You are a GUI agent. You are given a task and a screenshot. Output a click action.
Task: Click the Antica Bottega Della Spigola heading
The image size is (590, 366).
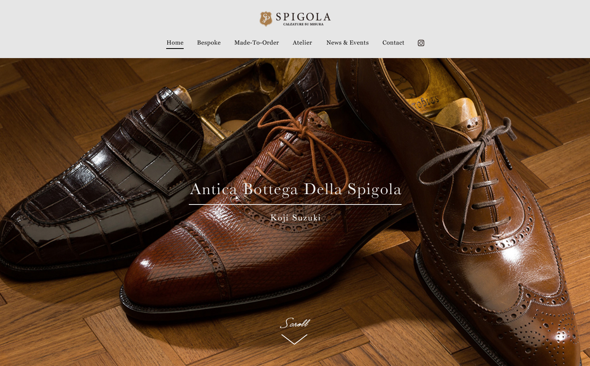(295, 189)
